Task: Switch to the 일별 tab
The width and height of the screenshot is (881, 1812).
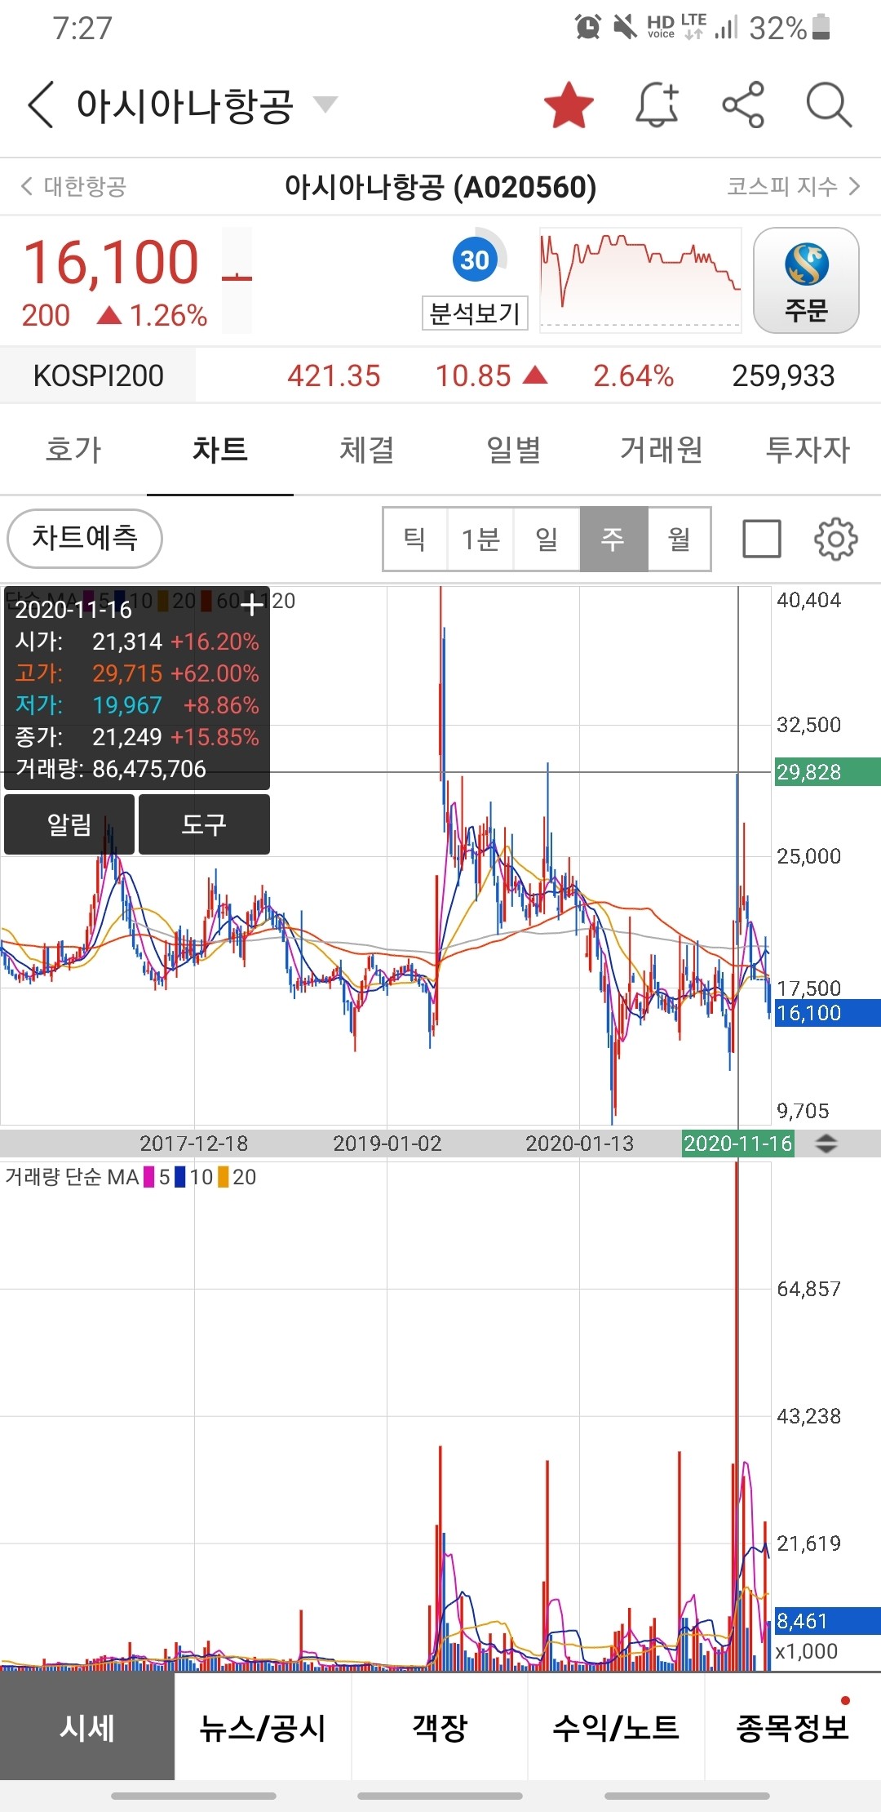Action: click(514, 449)
